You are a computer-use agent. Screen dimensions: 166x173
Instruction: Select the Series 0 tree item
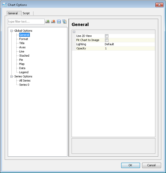coord(24,85)
